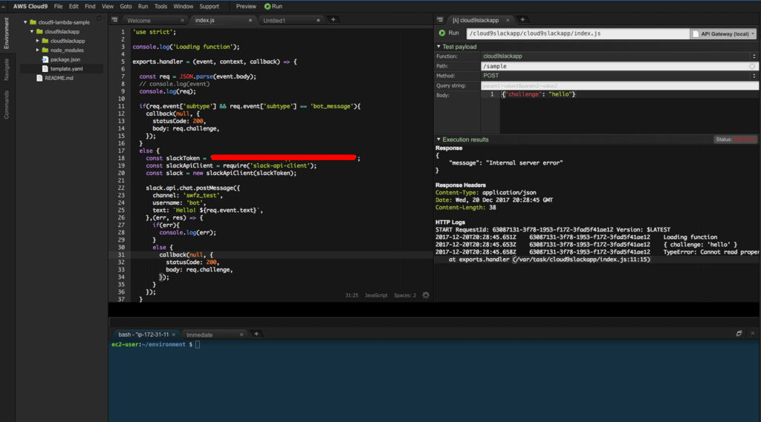Click the terminal prompt input area
Image resolution: width=761 pixels, height=422 pixels.
click(x=198, y=344)
